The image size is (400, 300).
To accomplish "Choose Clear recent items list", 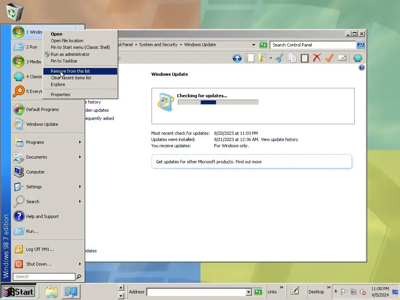I will 80,78.
